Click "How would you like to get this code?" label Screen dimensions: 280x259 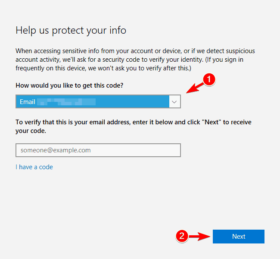click(69, 85)
